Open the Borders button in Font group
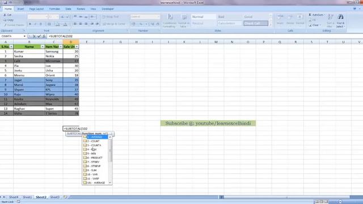This screenshot has width=363, height=204. click(x=49, y=24)
